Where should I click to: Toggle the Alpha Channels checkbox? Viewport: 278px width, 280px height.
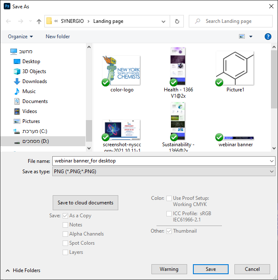[65, 234]
